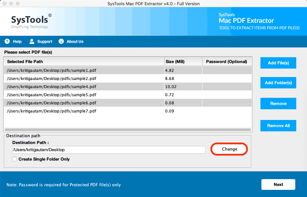This screenshot has height=197, width=307.
Task: Select the sample4.pdf row
Action: coord(81,86)
